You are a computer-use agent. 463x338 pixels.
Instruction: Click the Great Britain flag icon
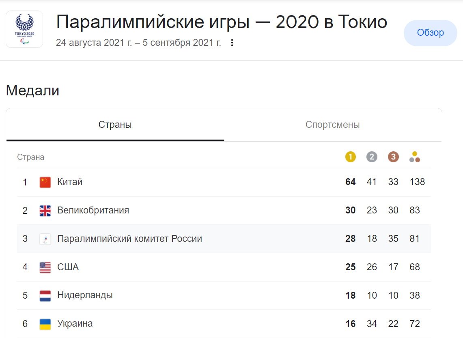pyautogui.click(x=45, y=211)
